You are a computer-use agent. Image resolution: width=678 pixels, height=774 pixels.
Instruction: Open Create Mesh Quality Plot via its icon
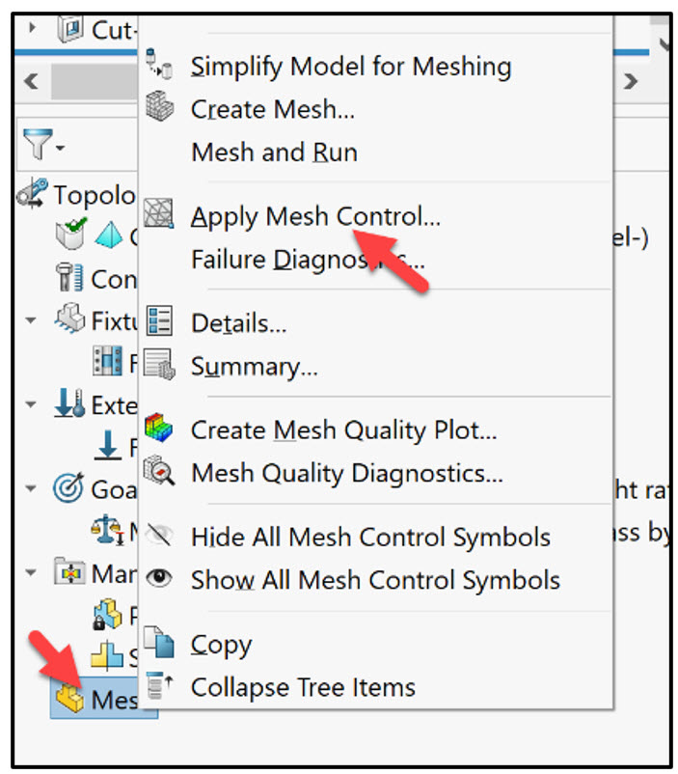click(x=160, y=429)
